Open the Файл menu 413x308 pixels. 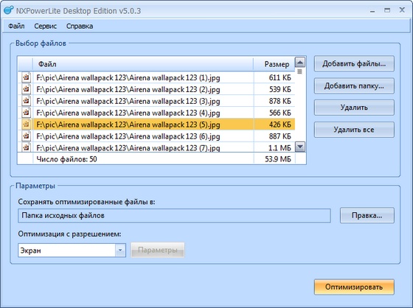16,26
